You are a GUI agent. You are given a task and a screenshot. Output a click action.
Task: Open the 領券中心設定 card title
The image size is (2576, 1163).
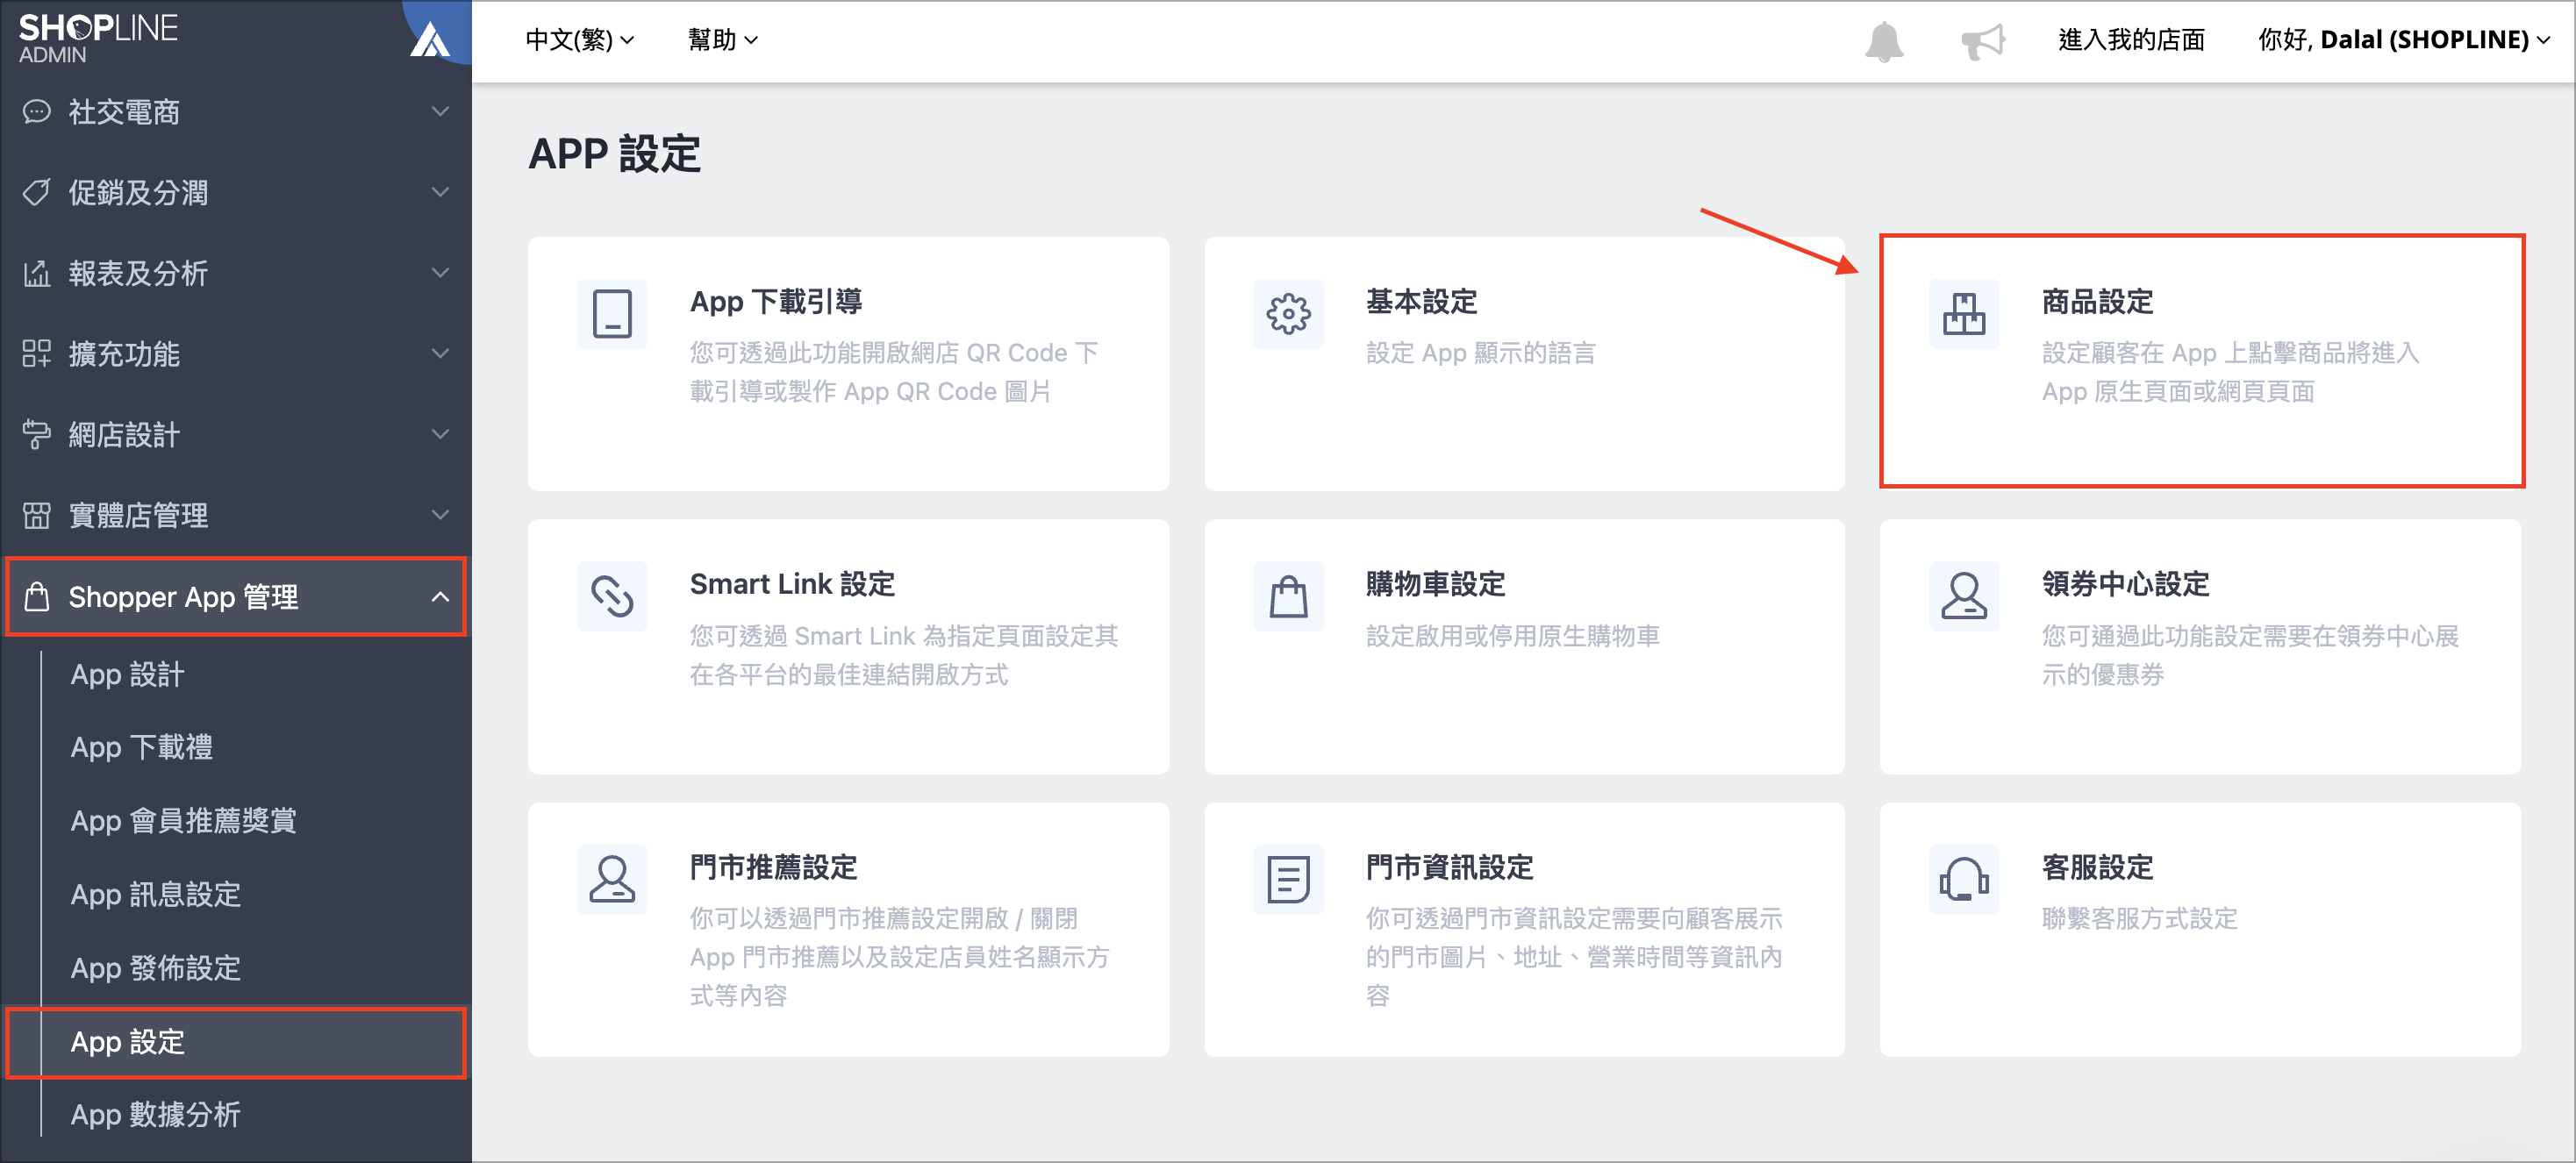coord(2125,584)
